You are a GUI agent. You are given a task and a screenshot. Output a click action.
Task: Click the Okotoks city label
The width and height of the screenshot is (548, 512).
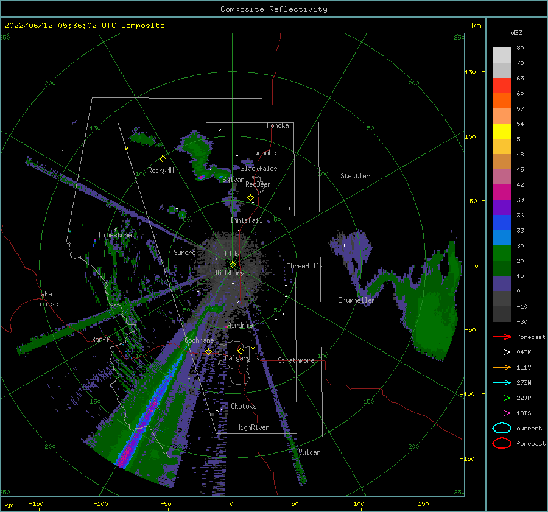click(x=244, y=406)
